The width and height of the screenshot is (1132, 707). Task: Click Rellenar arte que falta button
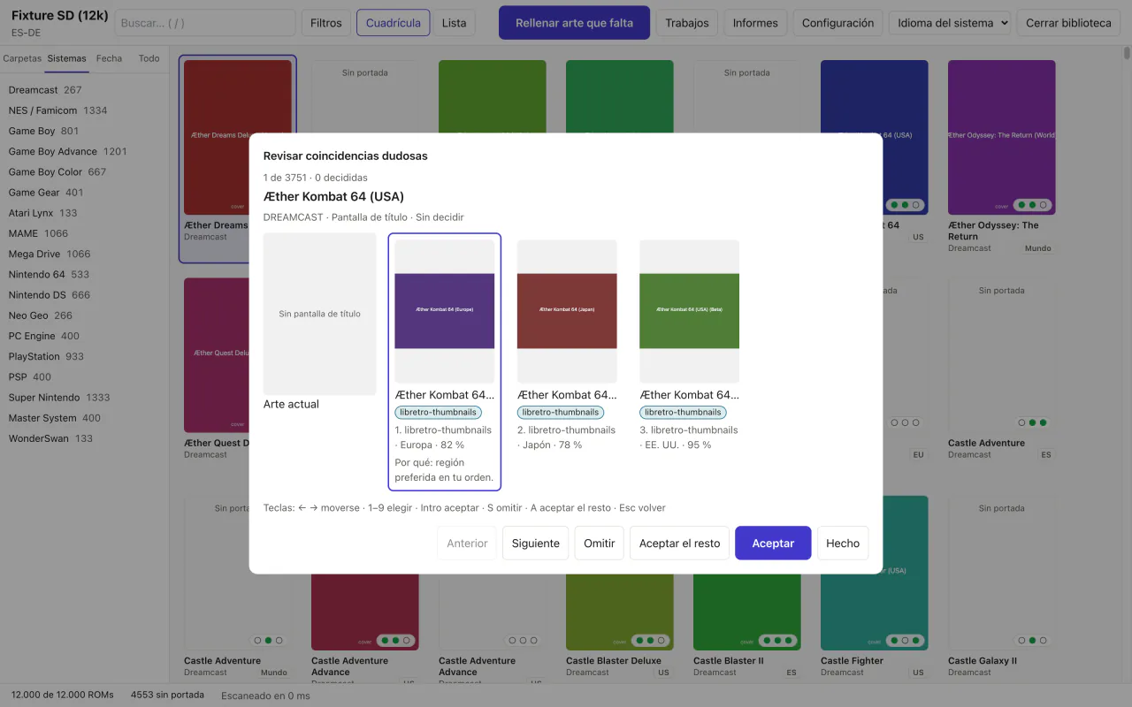pos(575,23)
